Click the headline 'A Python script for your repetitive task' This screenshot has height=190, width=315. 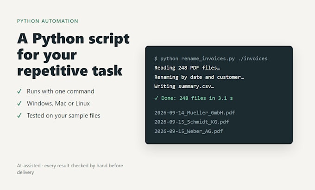tap(73, 55)
